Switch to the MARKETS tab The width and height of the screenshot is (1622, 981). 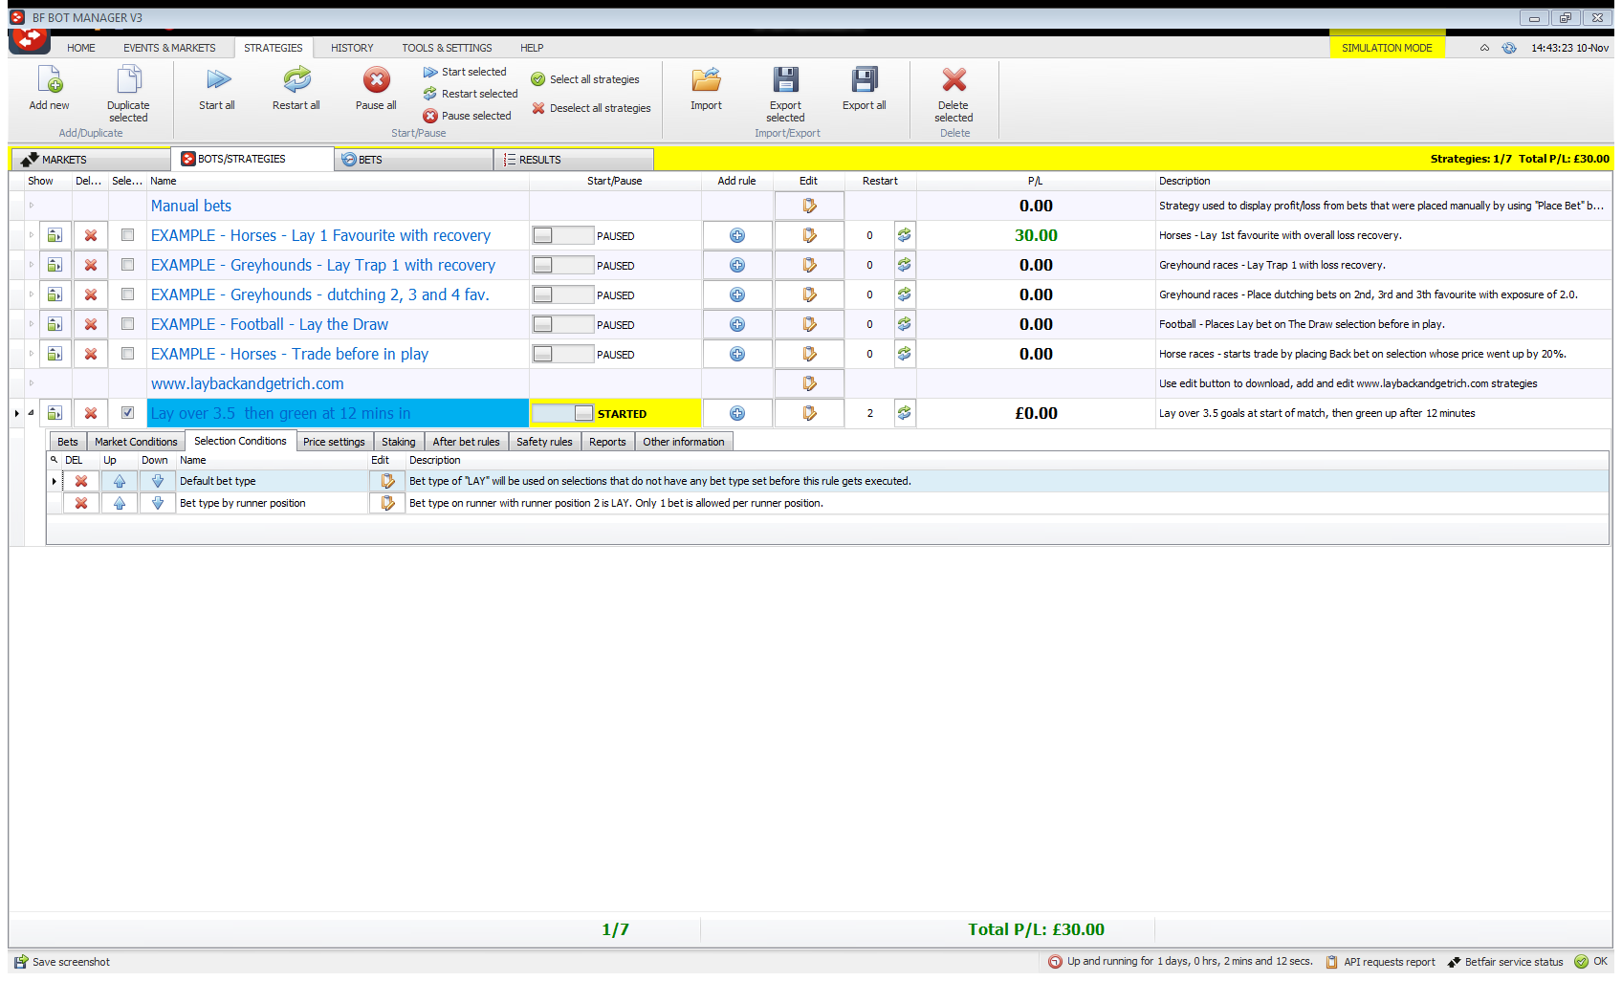click(x=91, y=160)
